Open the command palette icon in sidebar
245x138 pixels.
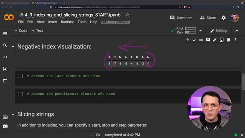[x=5, y=117]
